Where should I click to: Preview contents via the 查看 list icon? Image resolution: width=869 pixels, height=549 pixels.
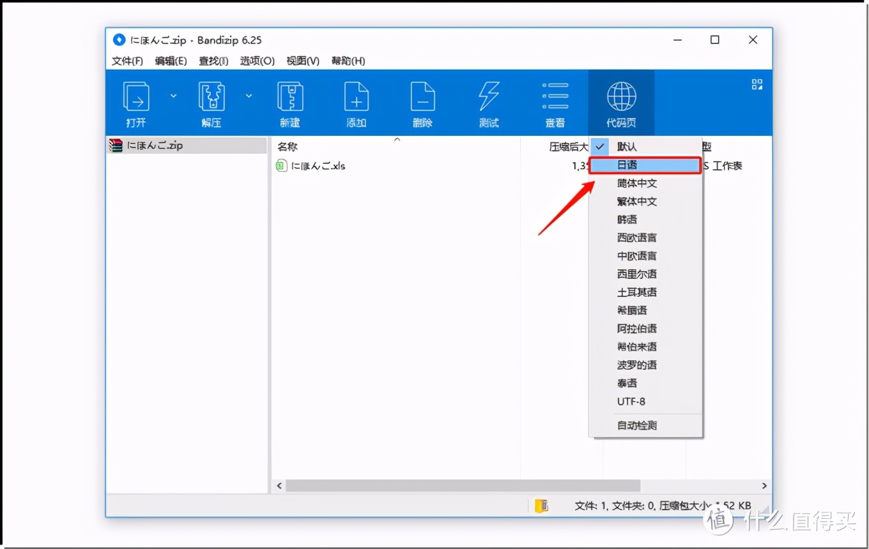pos(555,102)
